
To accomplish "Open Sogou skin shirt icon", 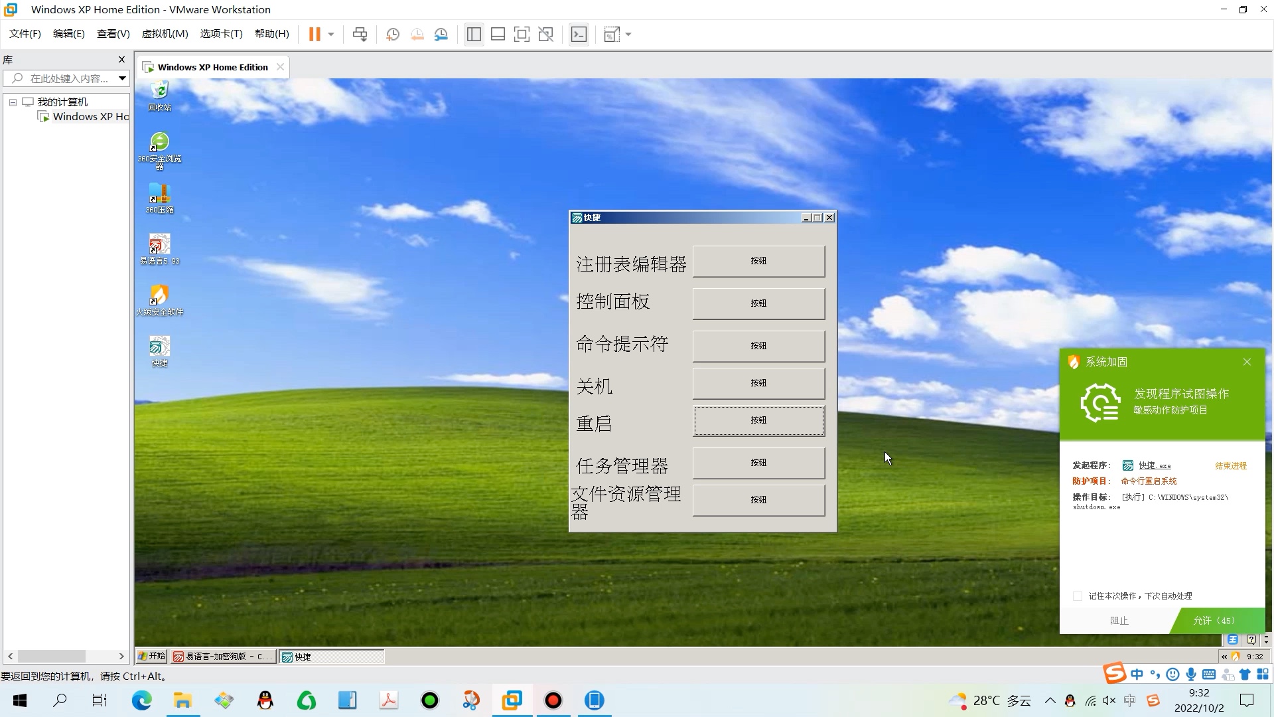I will (x=1245, y=675).
